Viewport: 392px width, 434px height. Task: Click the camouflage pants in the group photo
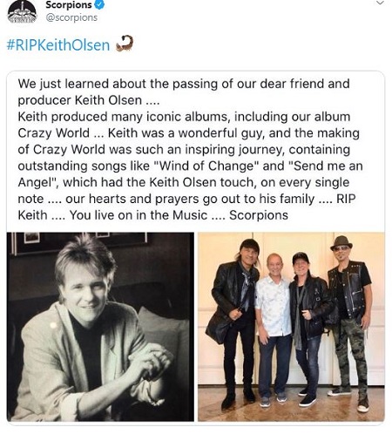[351, 356]
